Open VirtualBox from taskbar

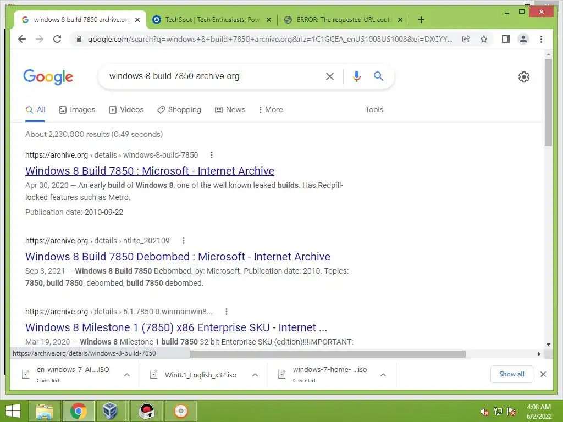click(x=110, y=411)
